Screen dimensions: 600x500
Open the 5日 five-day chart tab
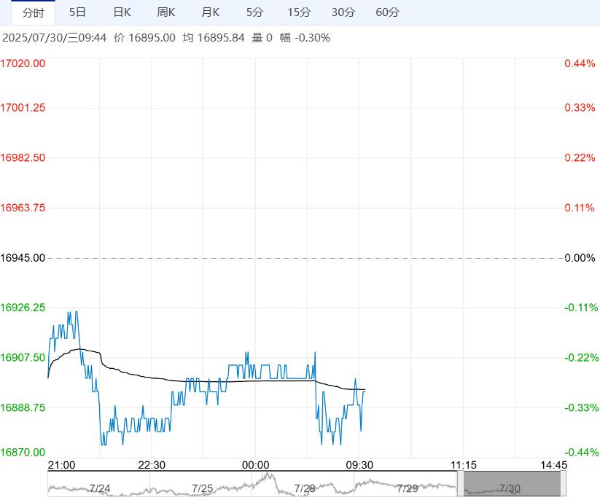[77, 12]
